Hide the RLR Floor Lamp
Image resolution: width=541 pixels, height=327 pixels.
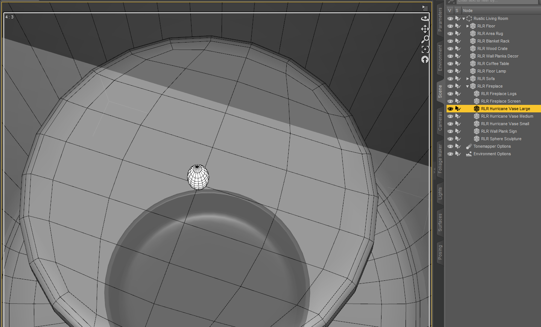point(450,71)
